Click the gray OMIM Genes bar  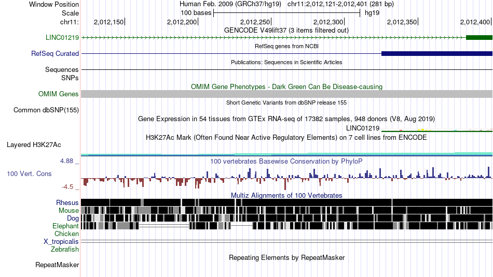click(x=287, y=94)
